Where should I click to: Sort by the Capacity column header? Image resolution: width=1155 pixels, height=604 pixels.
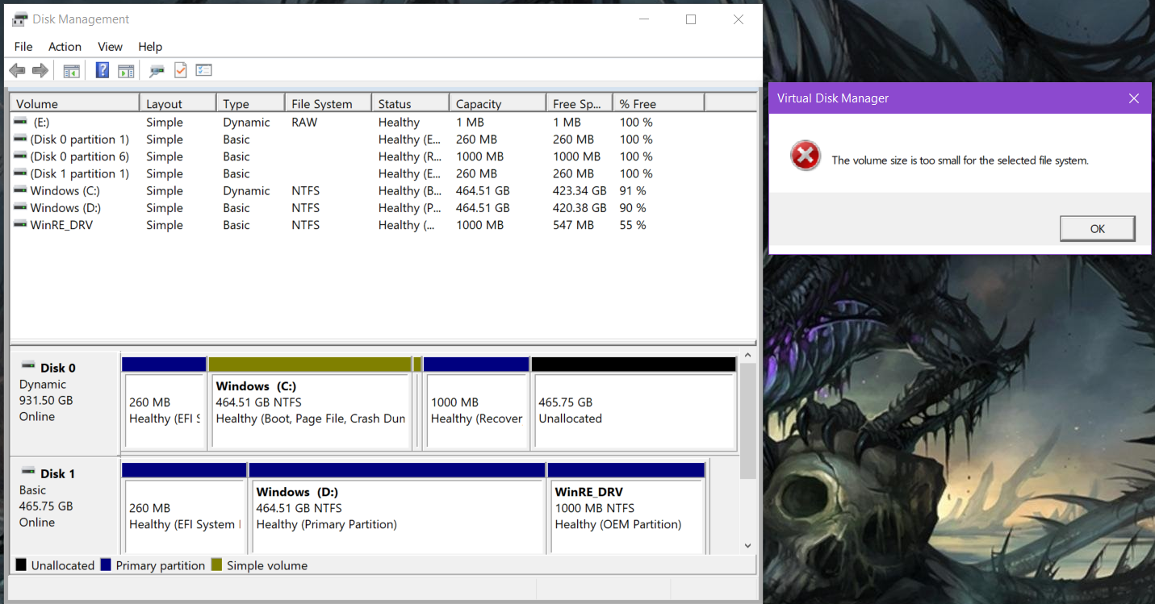[x=497, y=103]
